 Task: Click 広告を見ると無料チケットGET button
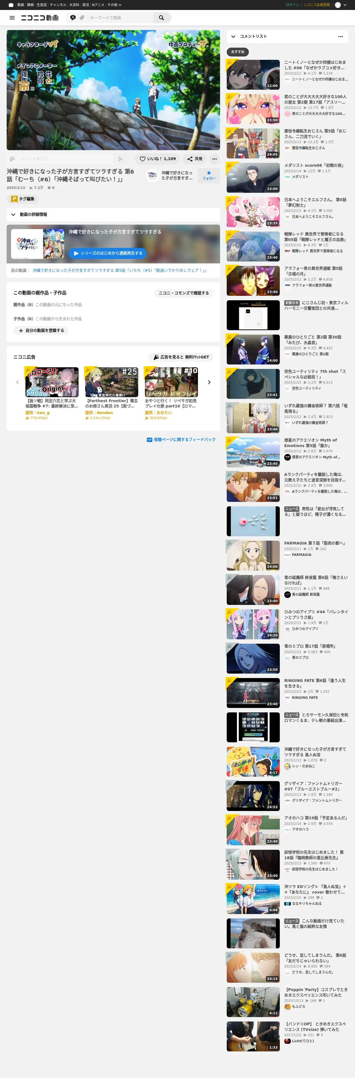(x=181, y=357)
